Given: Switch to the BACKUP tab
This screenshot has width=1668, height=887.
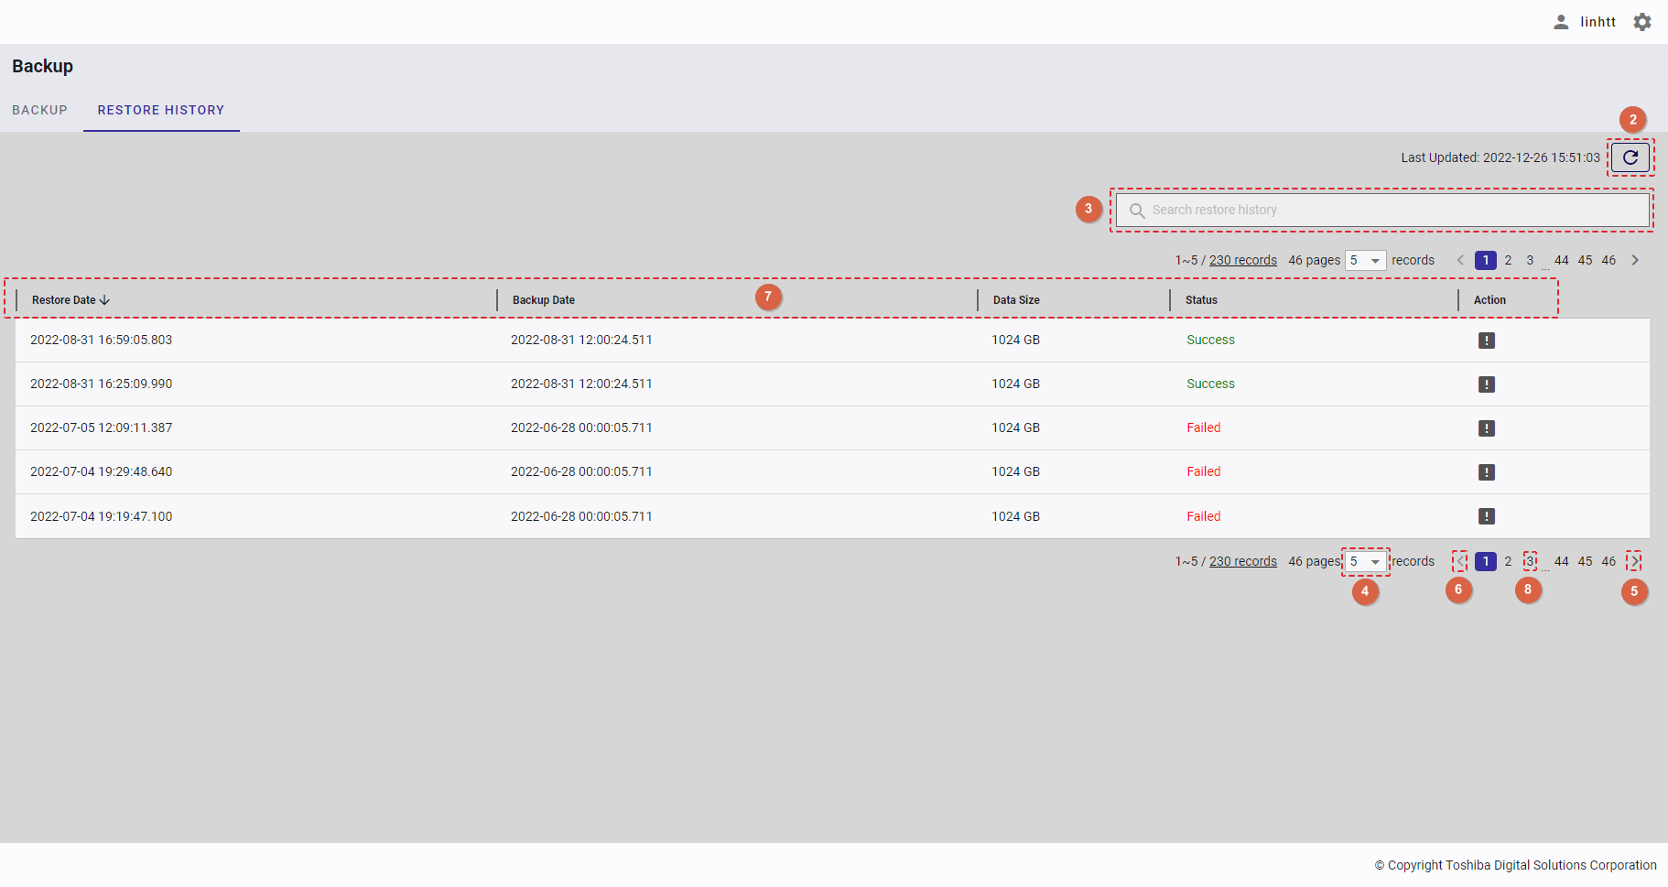Looking at the screenshot, I should 39,110.
